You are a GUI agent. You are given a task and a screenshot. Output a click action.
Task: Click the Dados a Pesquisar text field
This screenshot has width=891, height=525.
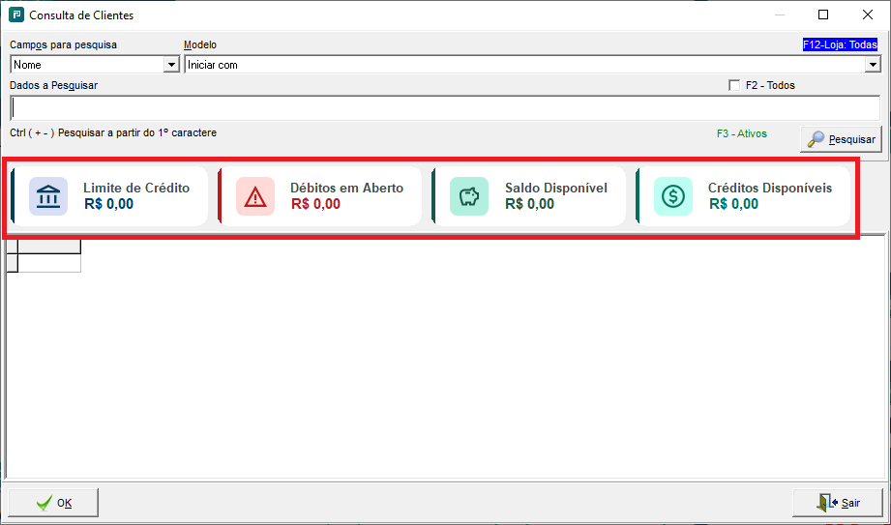445,108
